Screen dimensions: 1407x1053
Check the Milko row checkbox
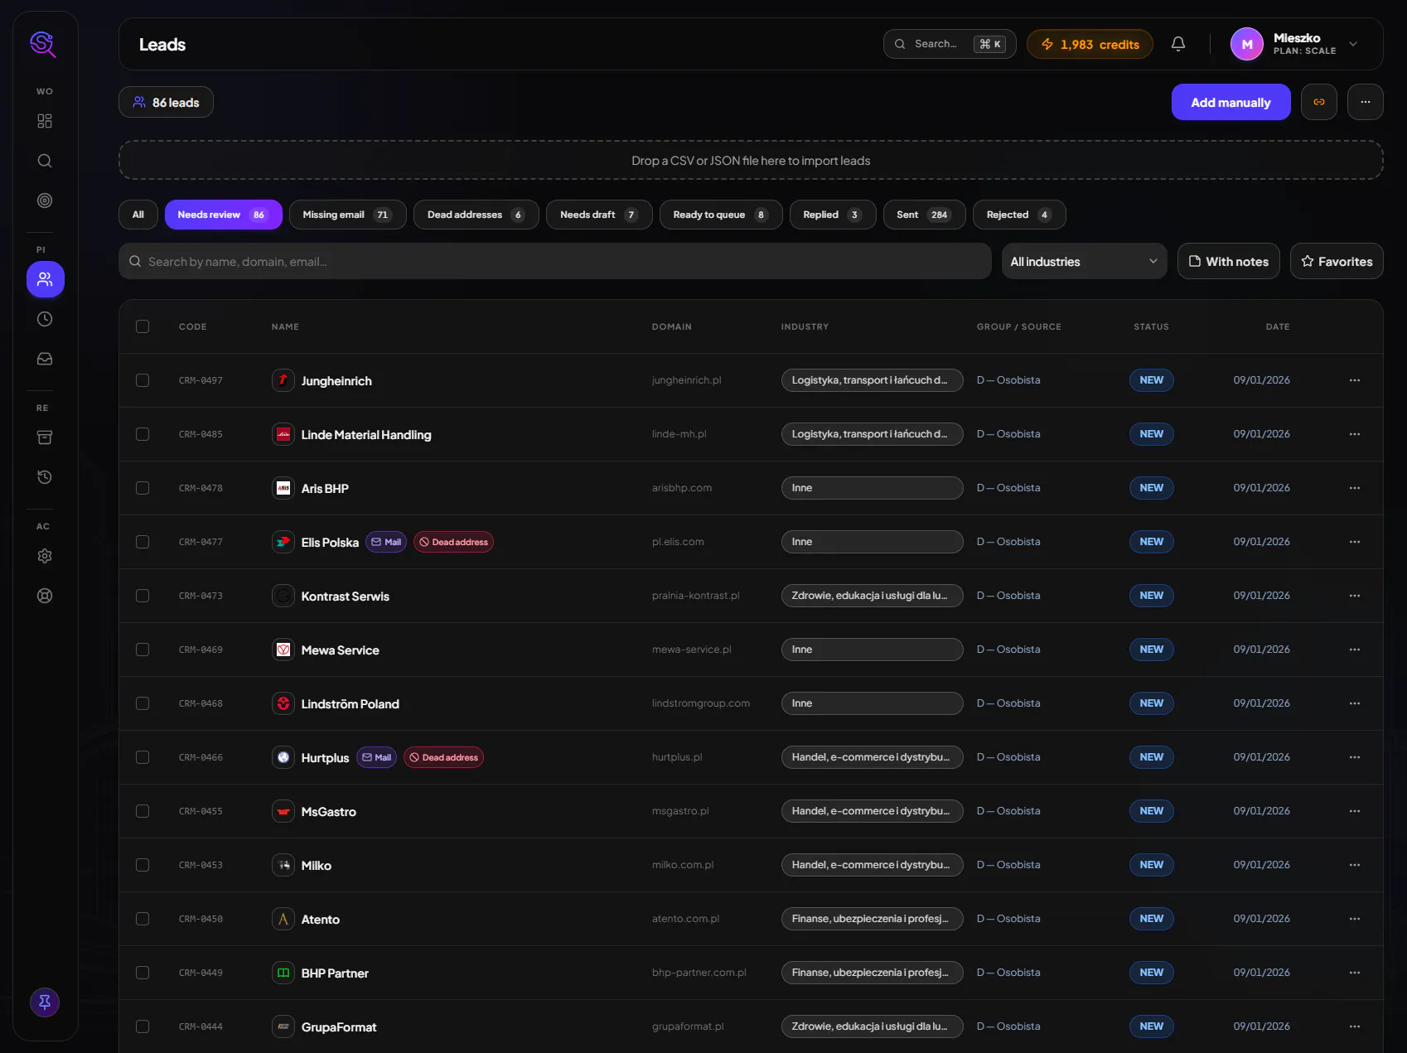point(143,865)
